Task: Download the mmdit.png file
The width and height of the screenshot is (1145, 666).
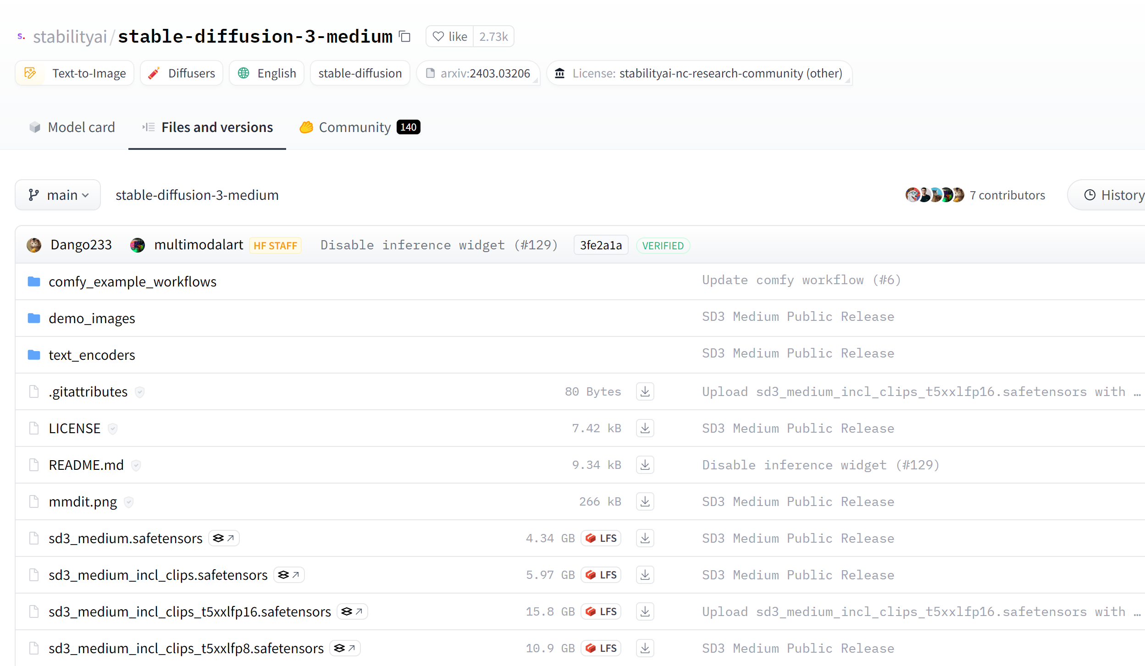Action: pyautogui.click(x=645, y=501)
